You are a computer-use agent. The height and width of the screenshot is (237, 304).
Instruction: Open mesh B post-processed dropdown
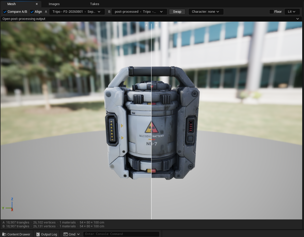tap(139, 12)
